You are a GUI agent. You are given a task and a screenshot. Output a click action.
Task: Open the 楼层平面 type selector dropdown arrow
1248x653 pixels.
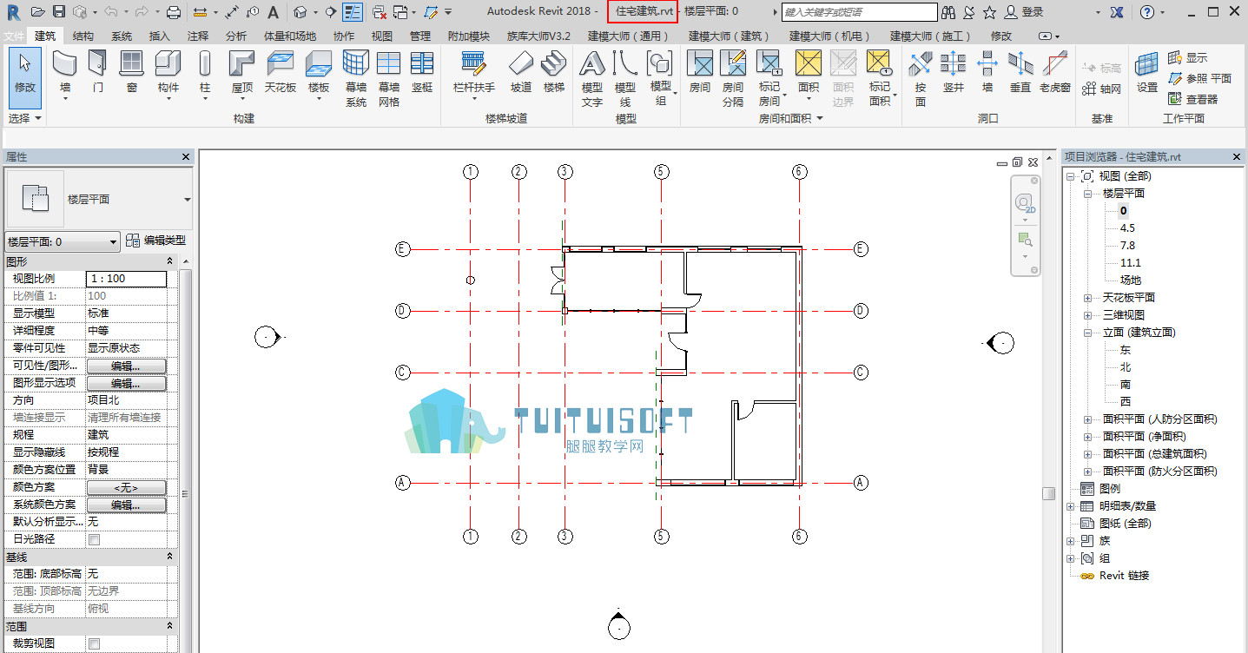[x=188, y=200]
